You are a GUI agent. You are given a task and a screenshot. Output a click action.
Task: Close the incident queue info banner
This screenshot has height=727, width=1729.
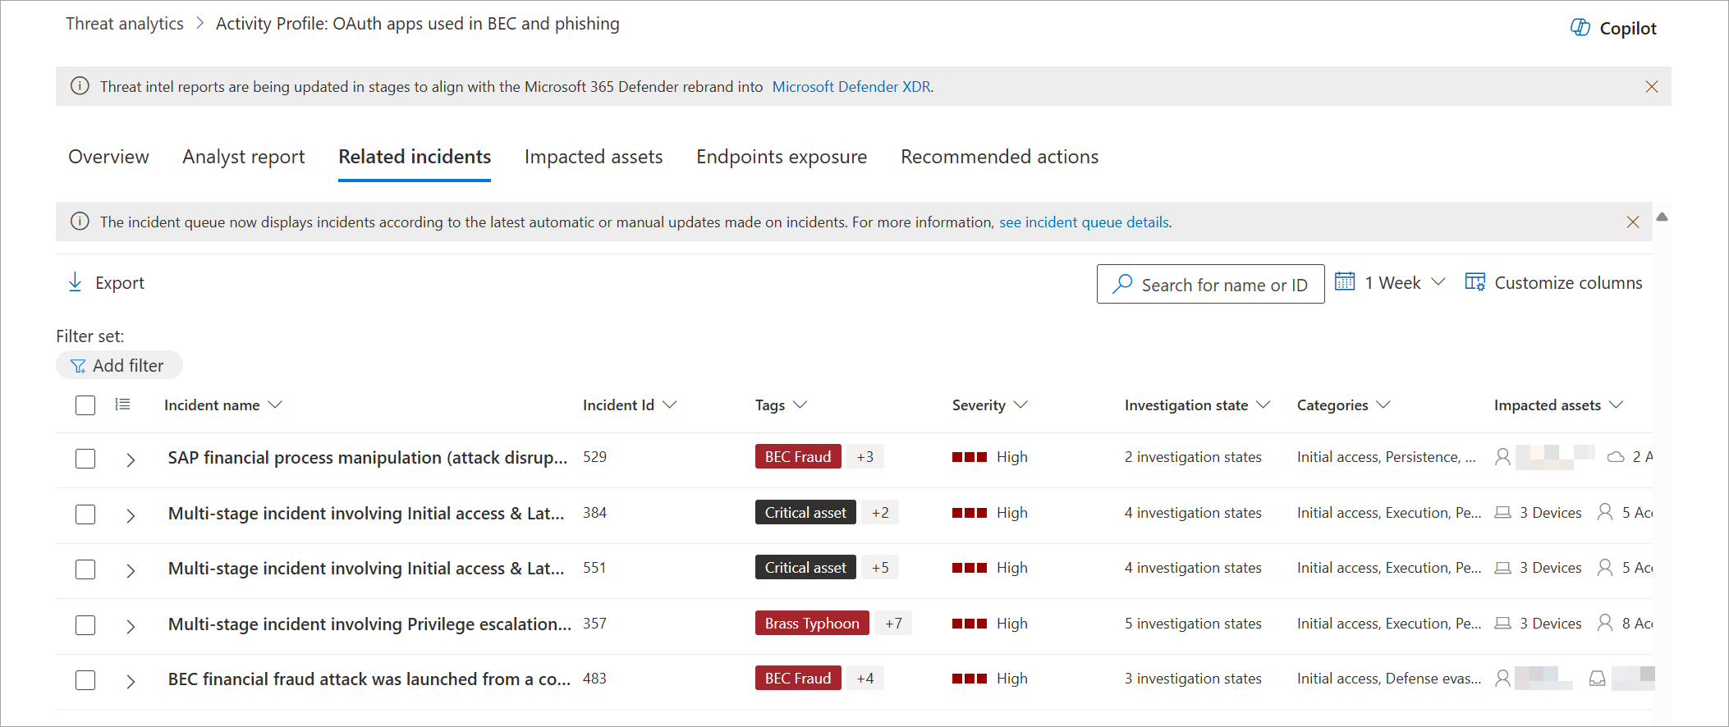point(1633,222)
